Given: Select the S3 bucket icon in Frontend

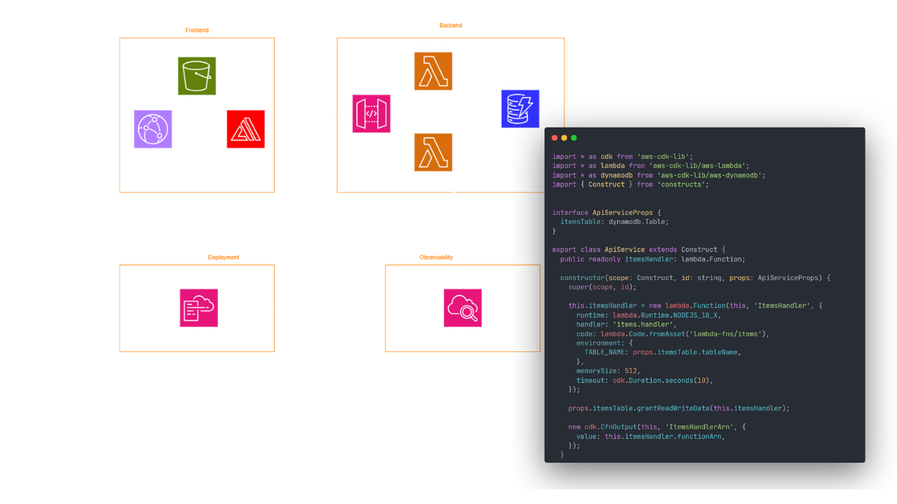Looking at the screenshot, I should click(x=197, y=76).
